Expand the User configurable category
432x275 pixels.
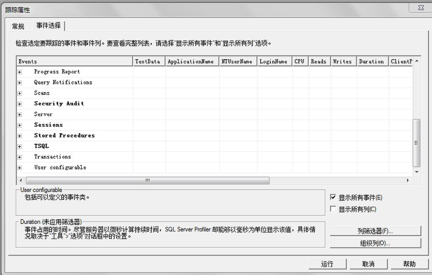point(20,168)
